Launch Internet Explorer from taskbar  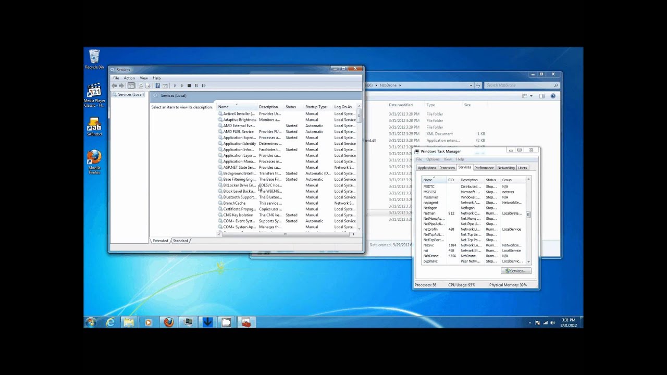pos(110,322)
